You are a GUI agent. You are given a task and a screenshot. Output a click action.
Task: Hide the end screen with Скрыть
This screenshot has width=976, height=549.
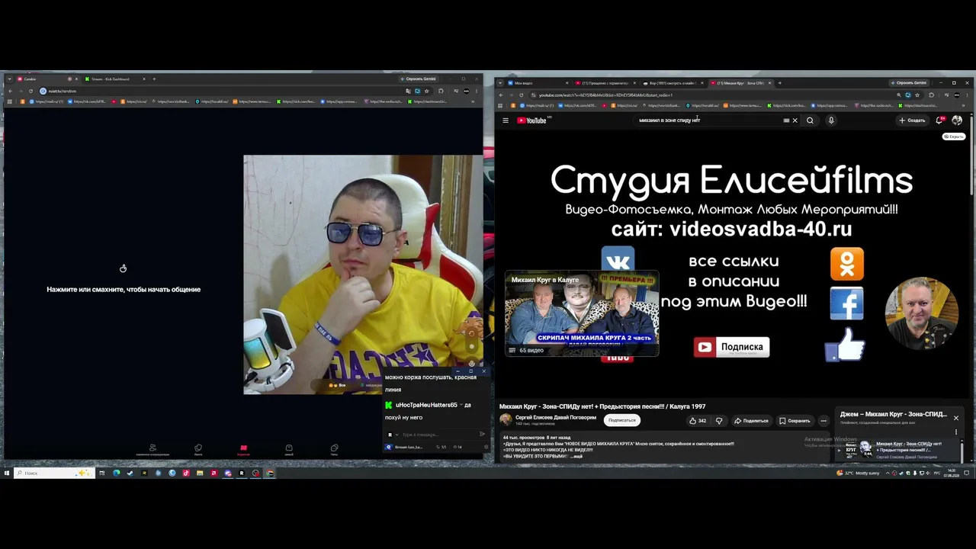(x=954, y=136)
